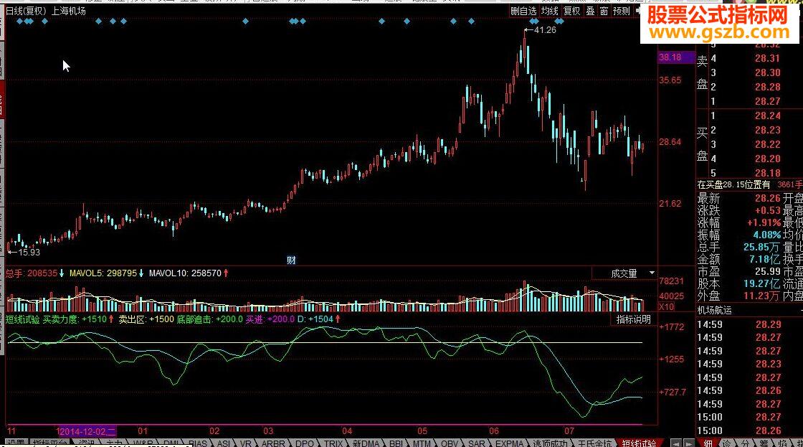The width and height of the screenshot is (803, 447).
Task: Switch to the SAR indicator tab
Action: (476, 443)
